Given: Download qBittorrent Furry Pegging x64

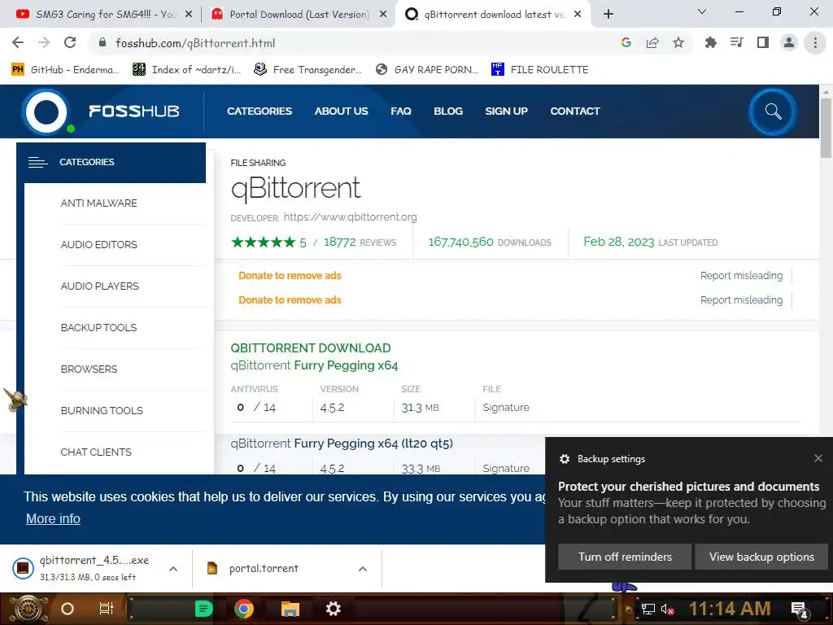Looking at the screenshot, I should [x=315, y=365].
